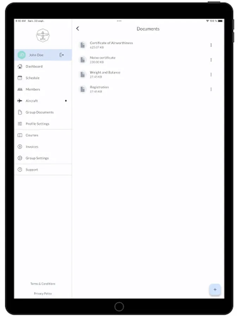Open the Privacy Policy link
Viewport: 238px width, 317px height.
pyautogui.click(x=43, y=293)
